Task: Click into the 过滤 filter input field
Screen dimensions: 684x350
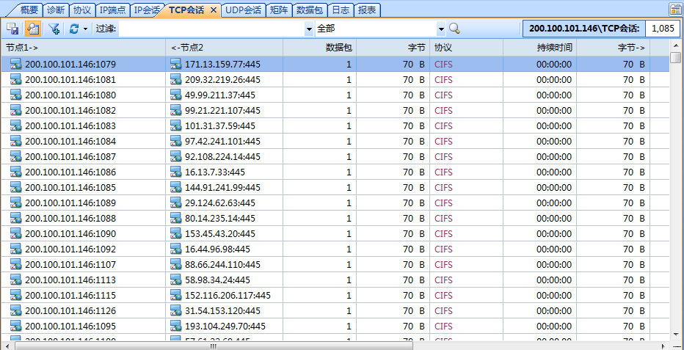Action: [x=211, y=29]
